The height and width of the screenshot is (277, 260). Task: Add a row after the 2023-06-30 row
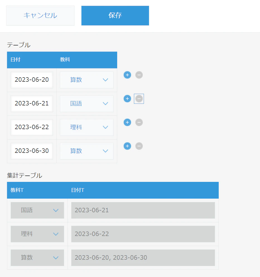(x=127, y=146)
